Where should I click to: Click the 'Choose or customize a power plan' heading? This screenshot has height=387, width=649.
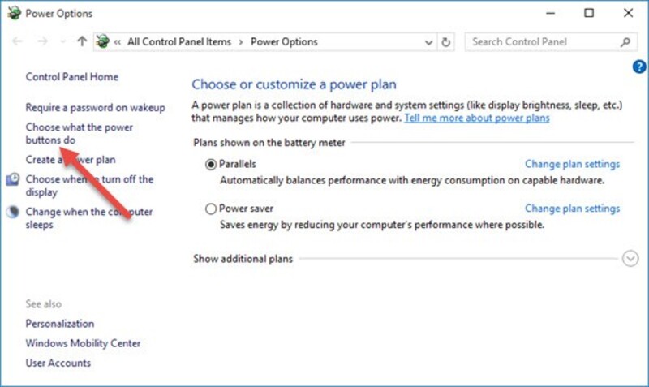[x=294, y=84]
